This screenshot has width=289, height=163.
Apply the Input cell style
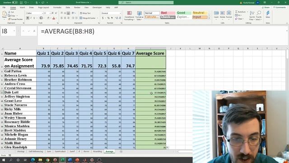pyautogui.click(x=200, y=17)
